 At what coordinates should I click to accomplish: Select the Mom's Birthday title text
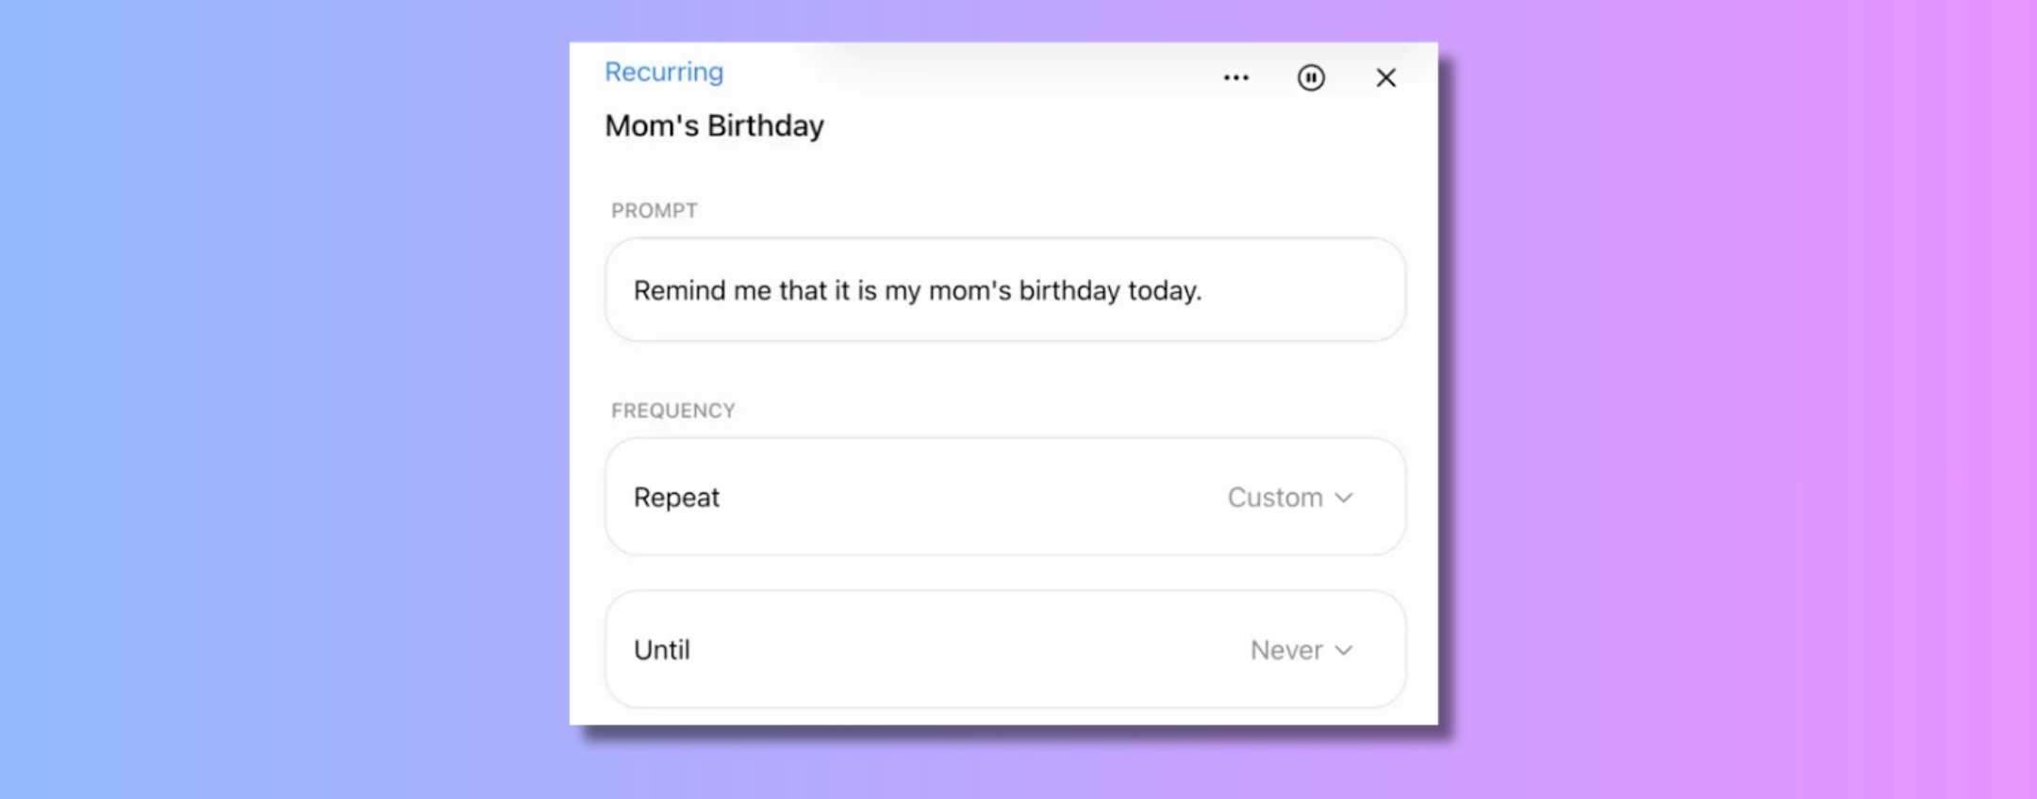tap(714, 125)
